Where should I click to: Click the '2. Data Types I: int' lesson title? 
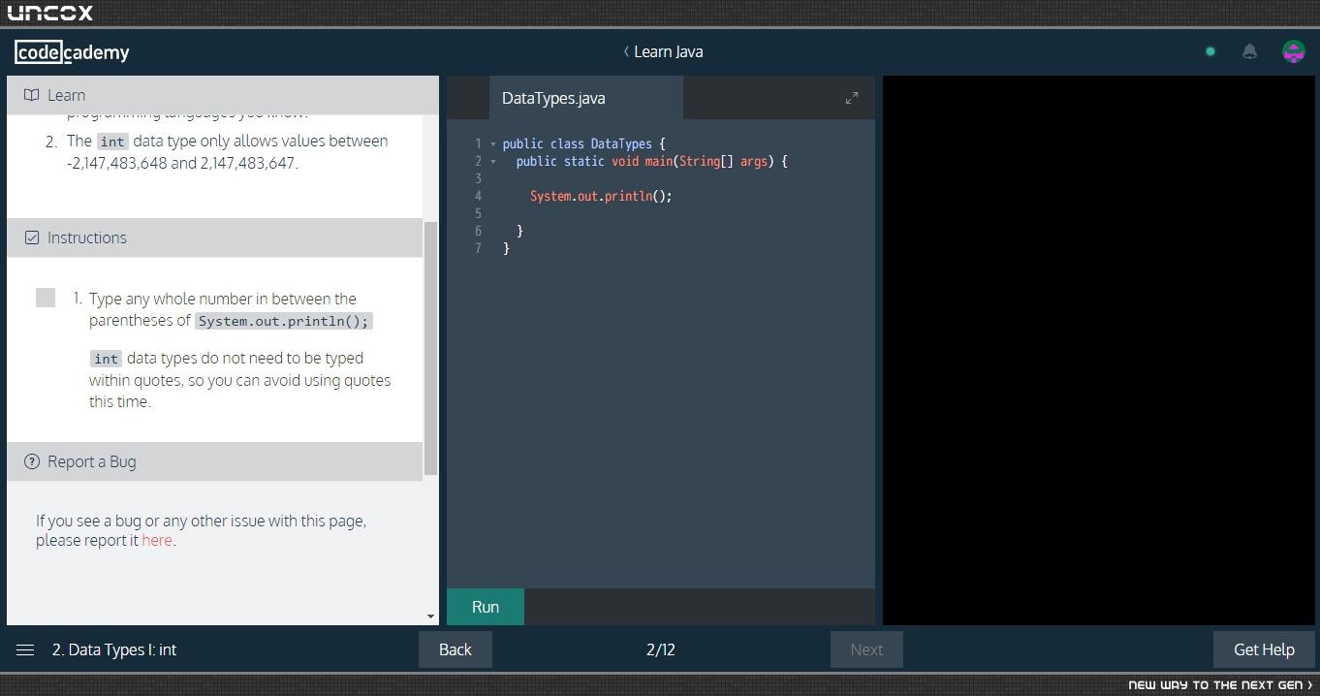114,649
